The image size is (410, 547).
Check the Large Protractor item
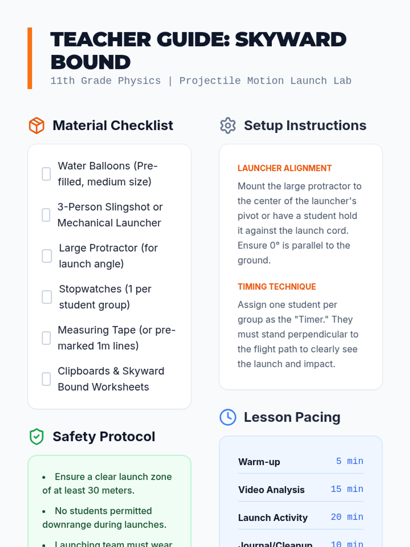tap(47, 256)
